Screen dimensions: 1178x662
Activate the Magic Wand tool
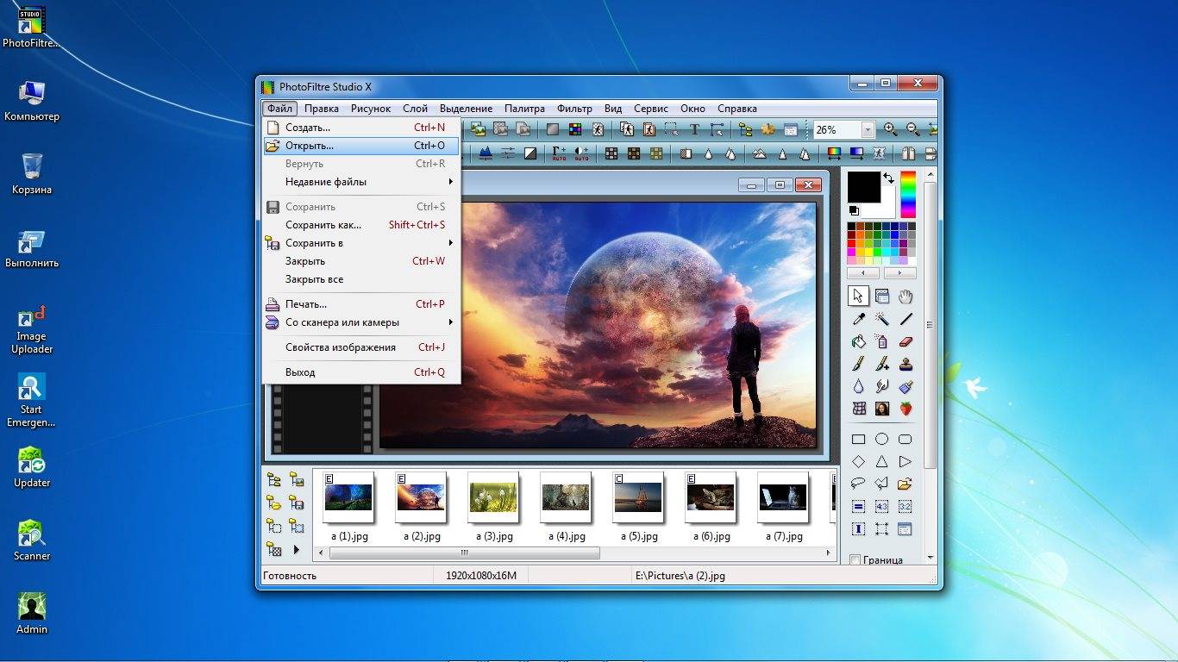coord(881,319)
